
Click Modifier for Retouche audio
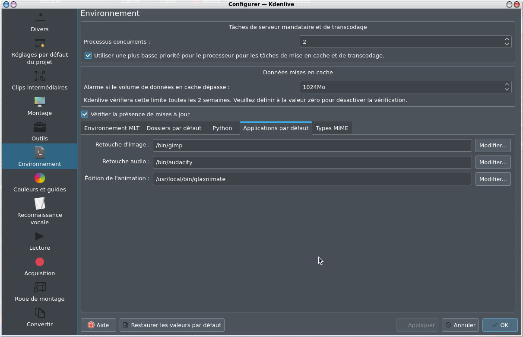[x=493, y=162]
